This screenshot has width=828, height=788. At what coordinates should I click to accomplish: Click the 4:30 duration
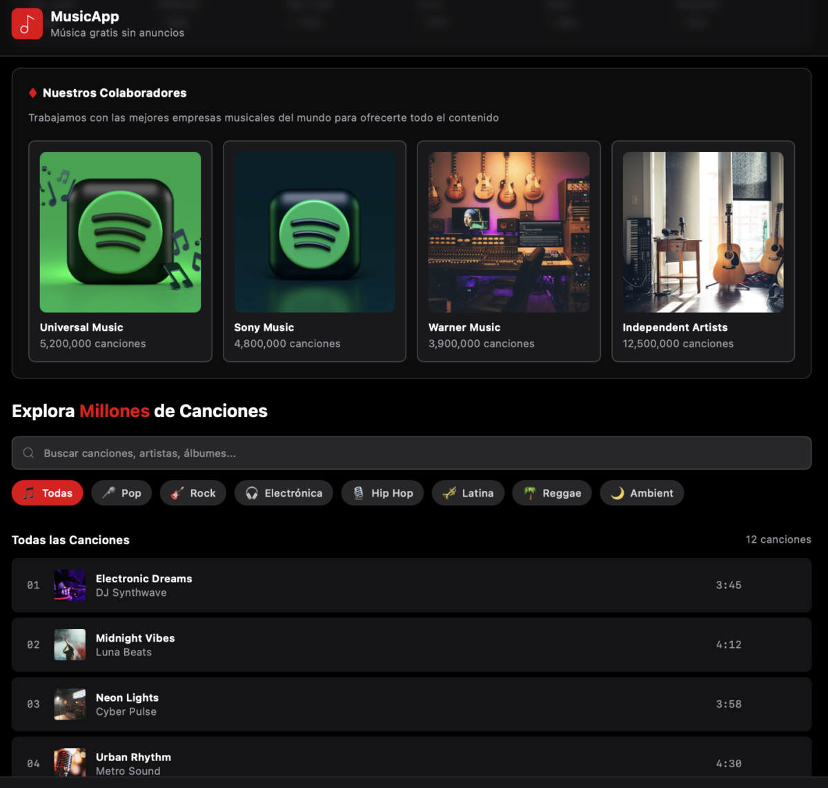click(729, 763)
